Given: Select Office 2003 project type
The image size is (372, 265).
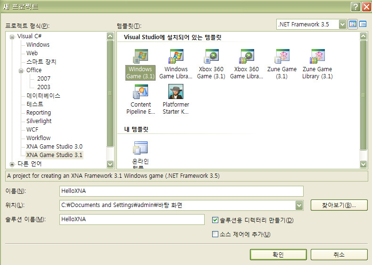Looking at the screenshot, I should [44, 87].
